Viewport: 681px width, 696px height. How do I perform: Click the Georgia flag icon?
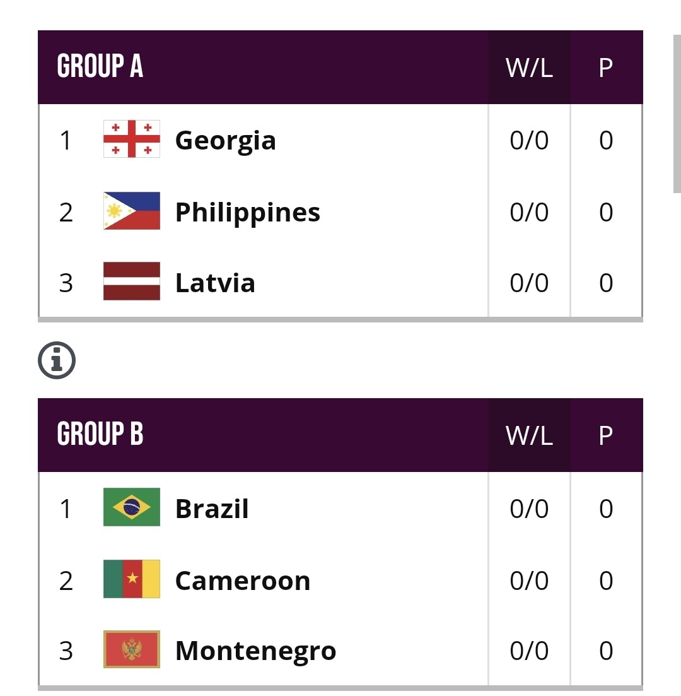[131, 139]
